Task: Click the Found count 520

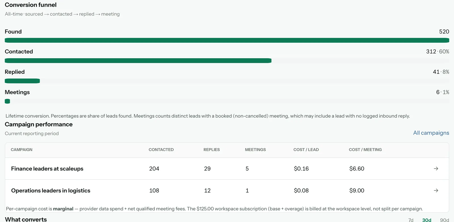Action: [444, 32]
